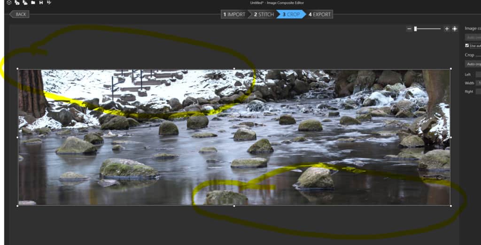Go to the 4 EXPORT step
Image resolution: width=481 pixels, height=245 pixels.
(319, 15)
